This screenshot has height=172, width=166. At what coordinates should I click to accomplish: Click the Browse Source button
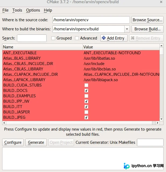(147, 20)
